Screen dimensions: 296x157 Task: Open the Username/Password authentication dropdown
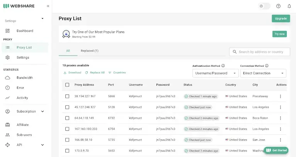pos(215,73)
